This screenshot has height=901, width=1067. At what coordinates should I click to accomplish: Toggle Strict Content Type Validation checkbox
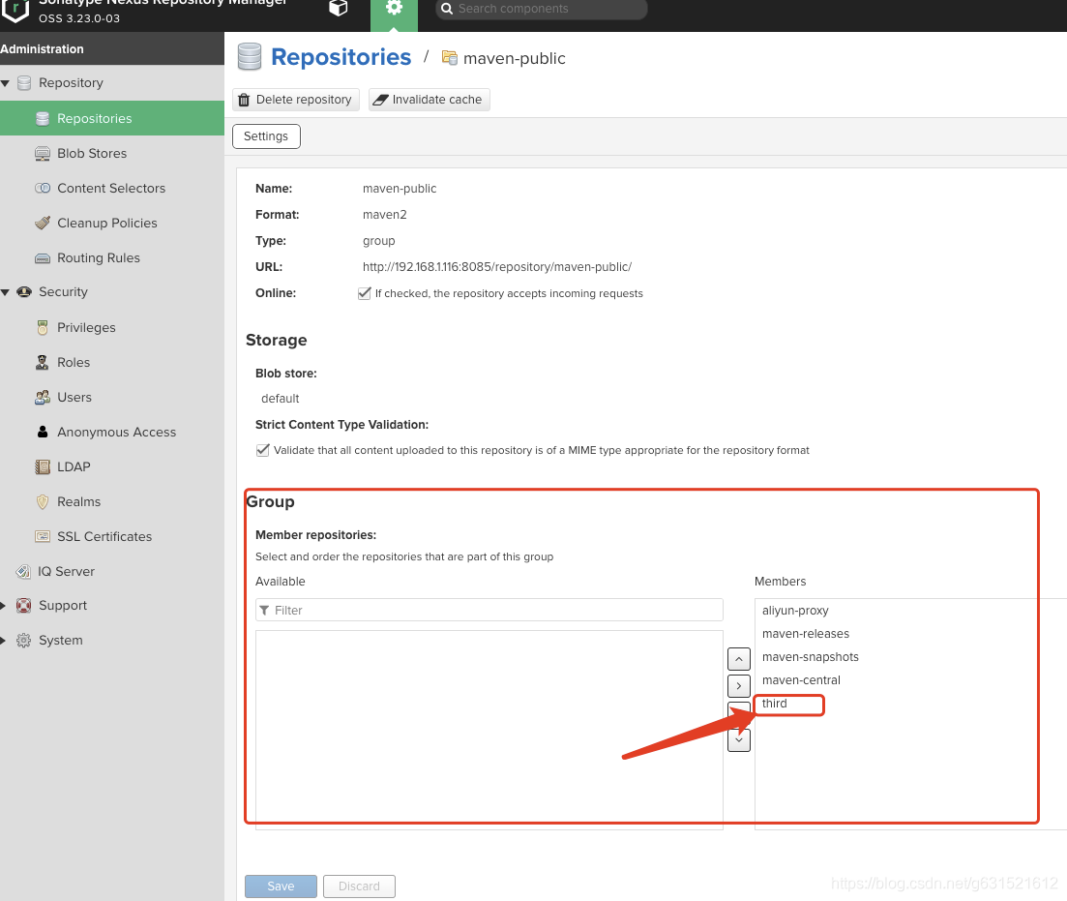pos(263,450)
